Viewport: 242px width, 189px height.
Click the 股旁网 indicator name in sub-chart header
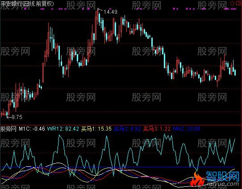pyautogui.click(x=8, y=129)
